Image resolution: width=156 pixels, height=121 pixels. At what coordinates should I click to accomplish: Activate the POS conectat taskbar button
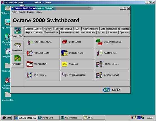[x=71, y=118]
